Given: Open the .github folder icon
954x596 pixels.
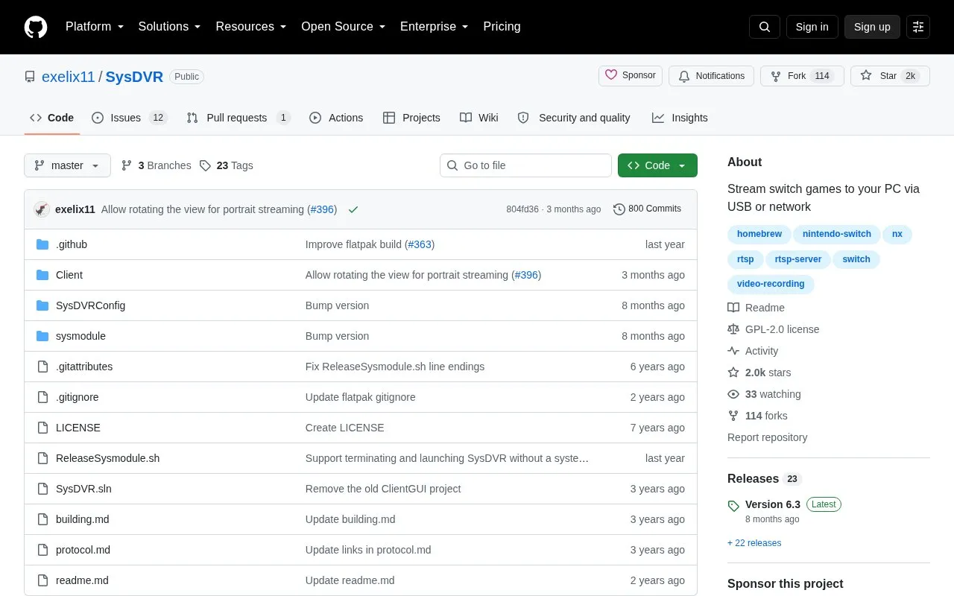Looking at the screenshot, I should point(42,244).
